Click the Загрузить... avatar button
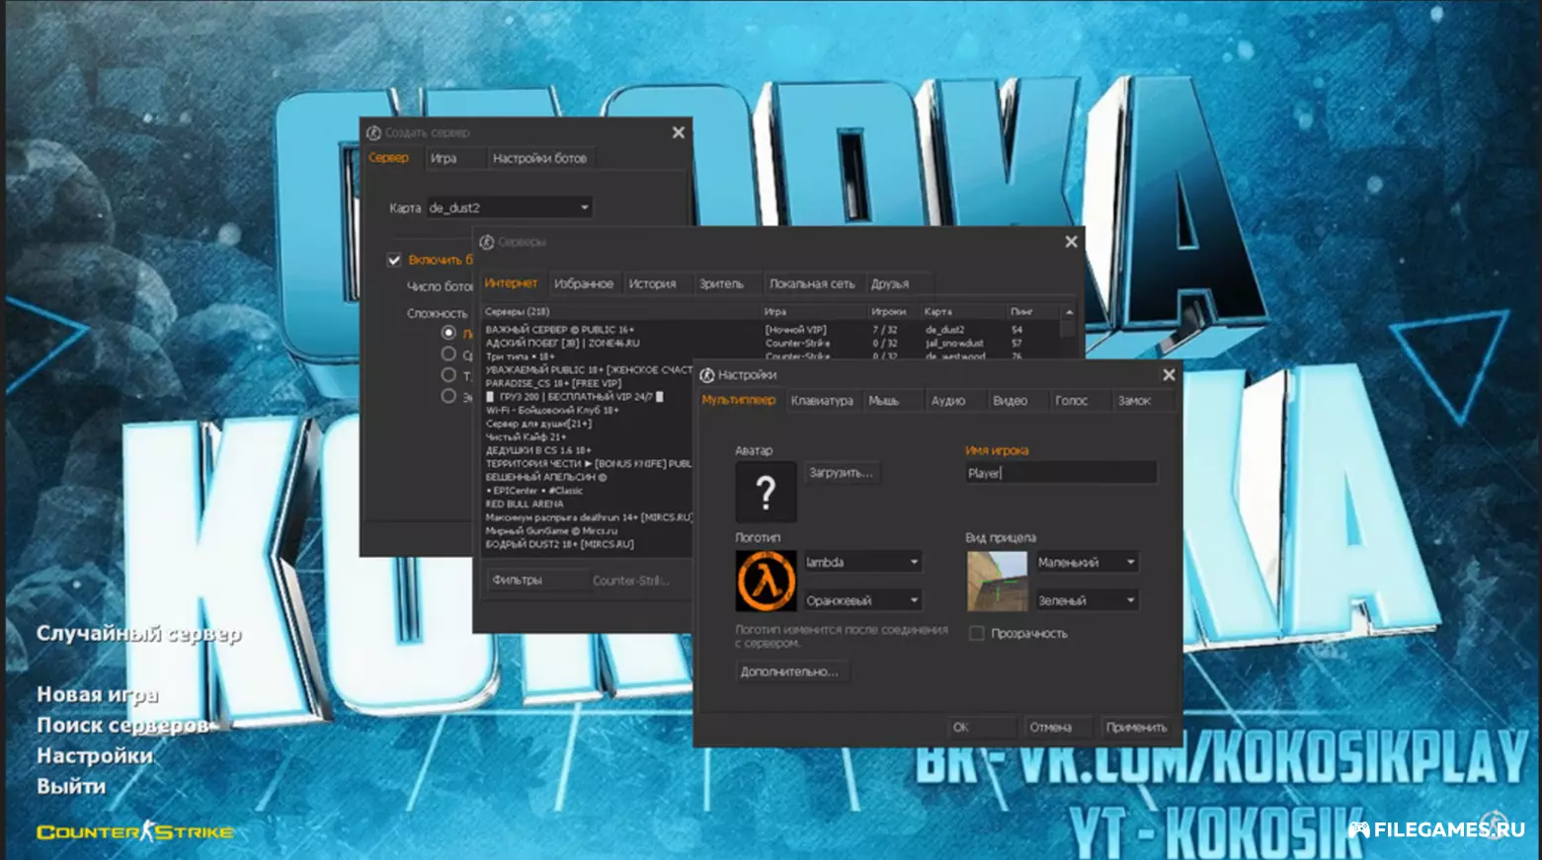Image resolution: width=1542 pixels, height=860 pixels. (842, 473)
